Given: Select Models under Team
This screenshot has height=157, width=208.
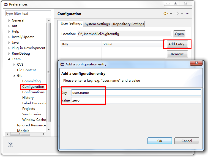Looking at the screenshot, I should (23, 131).
